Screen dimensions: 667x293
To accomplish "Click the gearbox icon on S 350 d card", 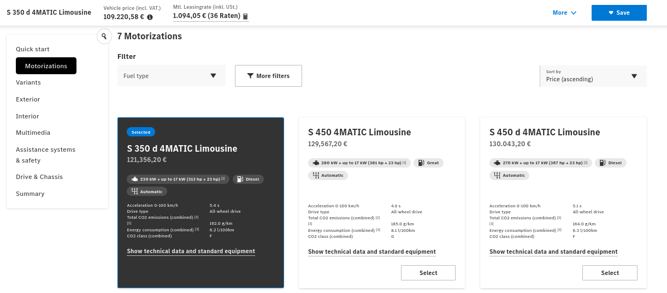I will tap(134, 192).
